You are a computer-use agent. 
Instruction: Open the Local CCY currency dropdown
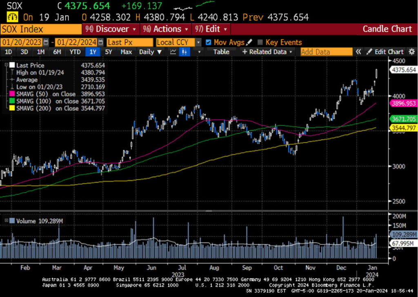click(x=198, y=42)
